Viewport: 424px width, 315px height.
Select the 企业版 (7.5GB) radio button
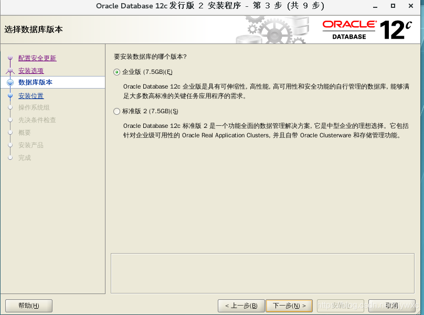pos(117,72)
